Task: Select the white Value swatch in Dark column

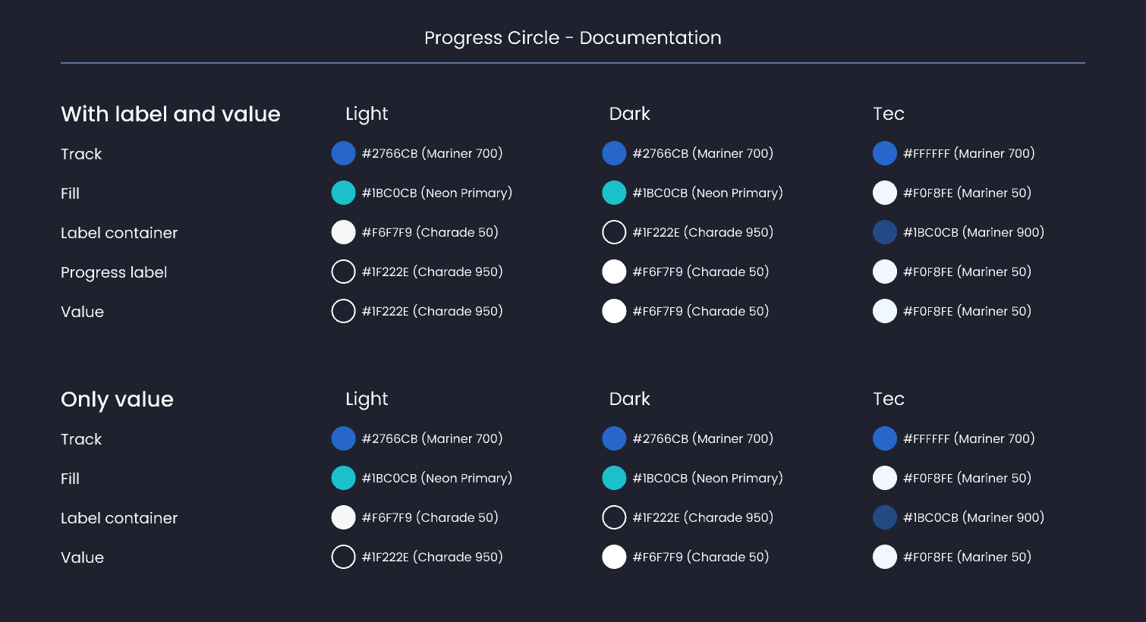Action: [x=614, y=311]
